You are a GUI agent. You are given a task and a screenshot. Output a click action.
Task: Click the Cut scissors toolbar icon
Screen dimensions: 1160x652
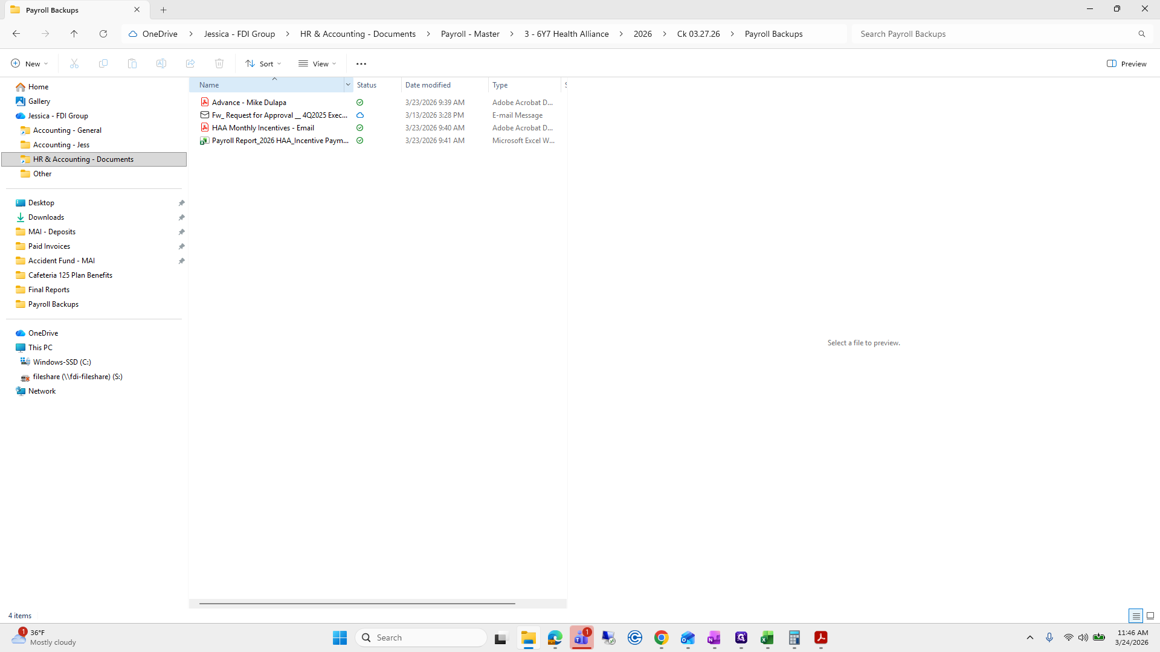pos(74,63)
